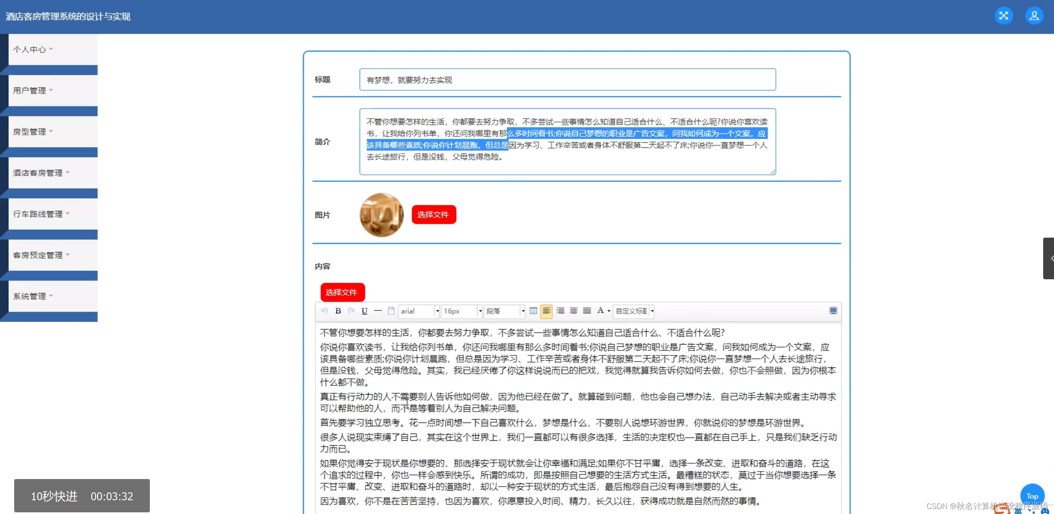Select right alignment in the editor
This screenshot has width=1054, height=514.
pos(560,311)
